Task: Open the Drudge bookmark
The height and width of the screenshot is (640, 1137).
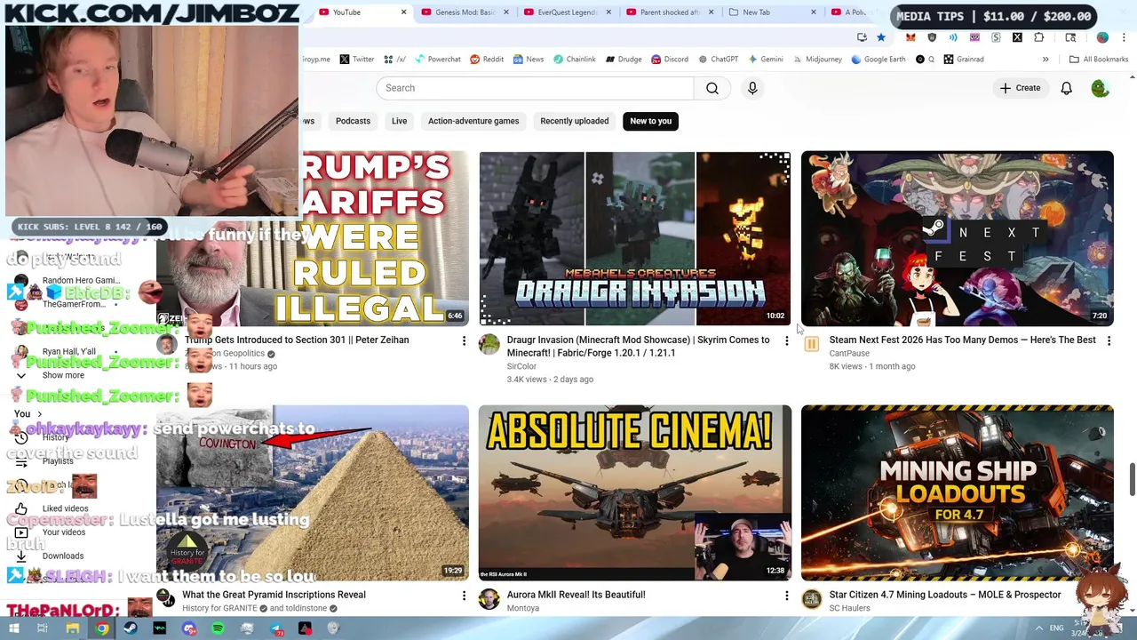Action: [x=624, y=60]
